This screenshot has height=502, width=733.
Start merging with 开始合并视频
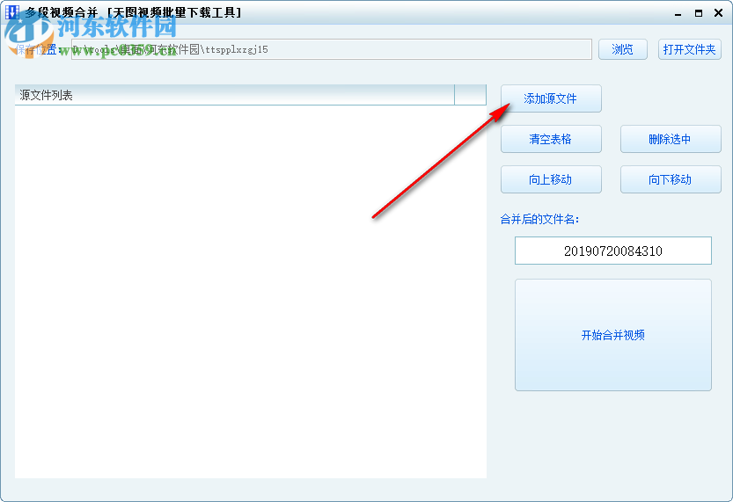pos(612,335)
